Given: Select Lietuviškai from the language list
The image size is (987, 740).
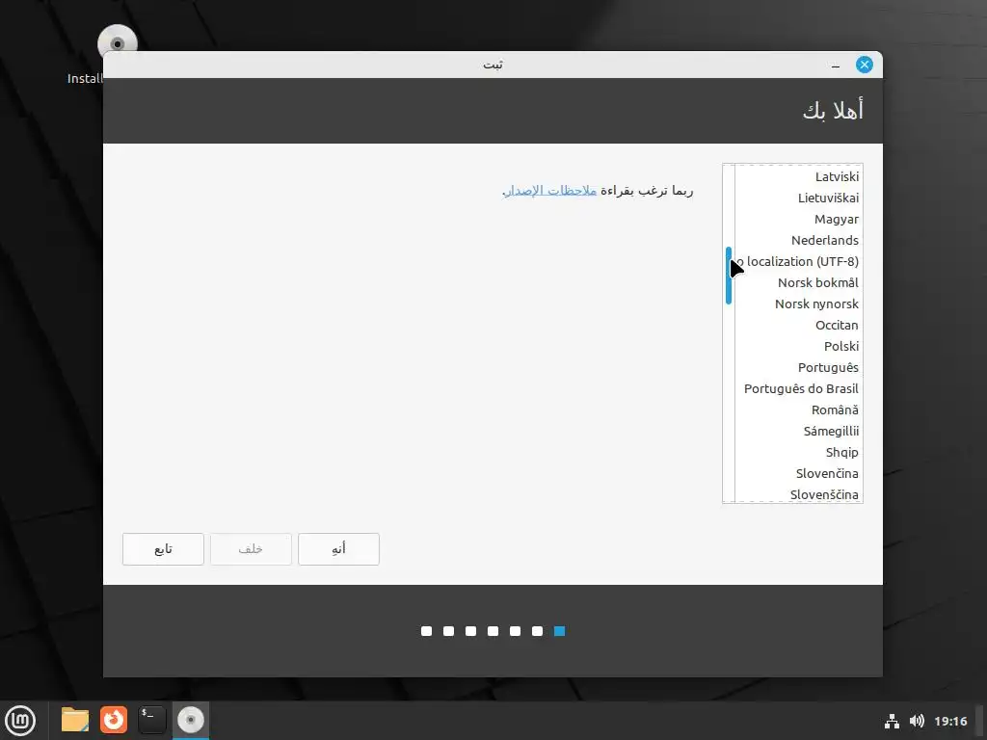Looking at the screenshot, I should point(799,198).
